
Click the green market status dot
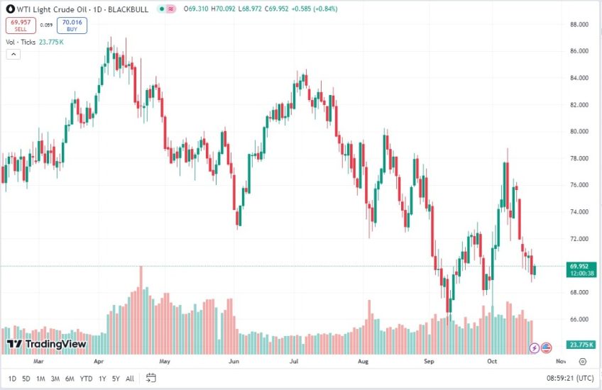(x=162, y=9)
